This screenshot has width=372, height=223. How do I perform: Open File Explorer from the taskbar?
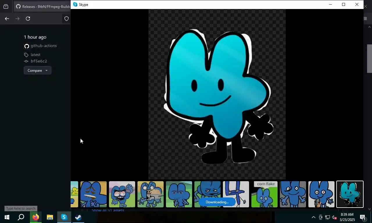pyautogui.click(x=50, y=217)
